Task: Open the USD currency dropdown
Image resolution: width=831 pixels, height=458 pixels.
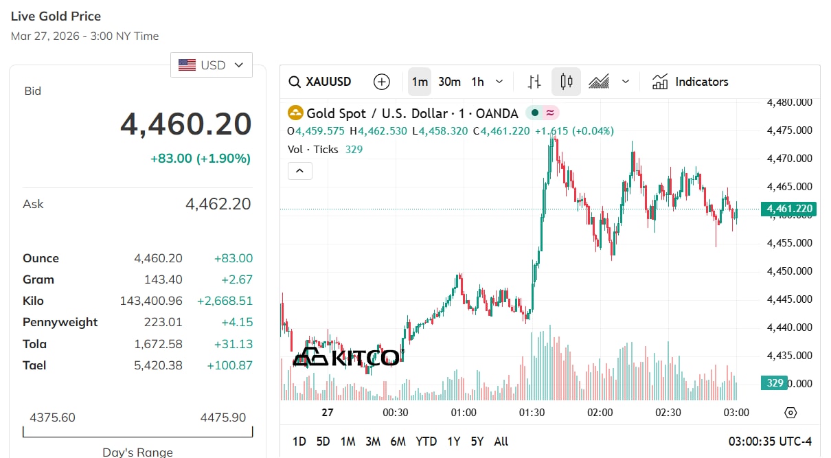Action: pos(212,65)
